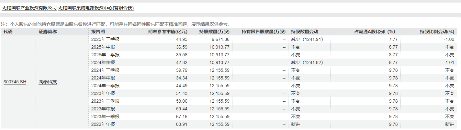The height and width of the screenshot is (130, 461).
Task: Select the 2022年年报 report period row
Action: (x=103, y=124)
